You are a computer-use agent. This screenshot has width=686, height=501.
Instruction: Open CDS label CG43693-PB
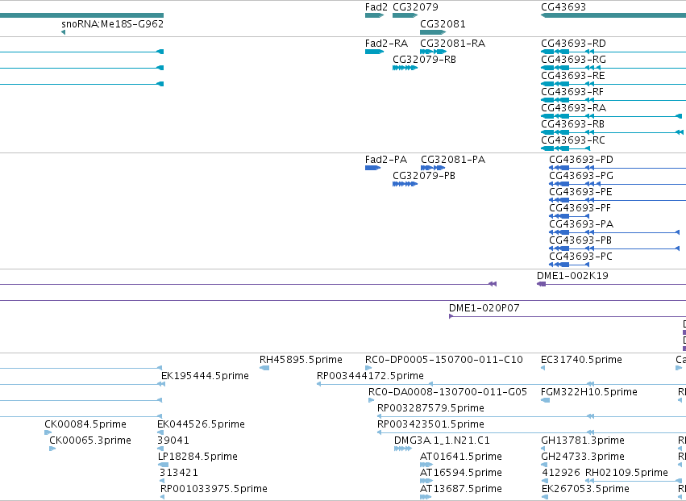point(580,240)
